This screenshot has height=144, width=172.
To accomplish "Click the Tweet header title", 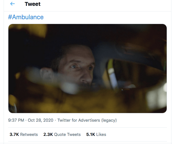I will click(32, 4).
